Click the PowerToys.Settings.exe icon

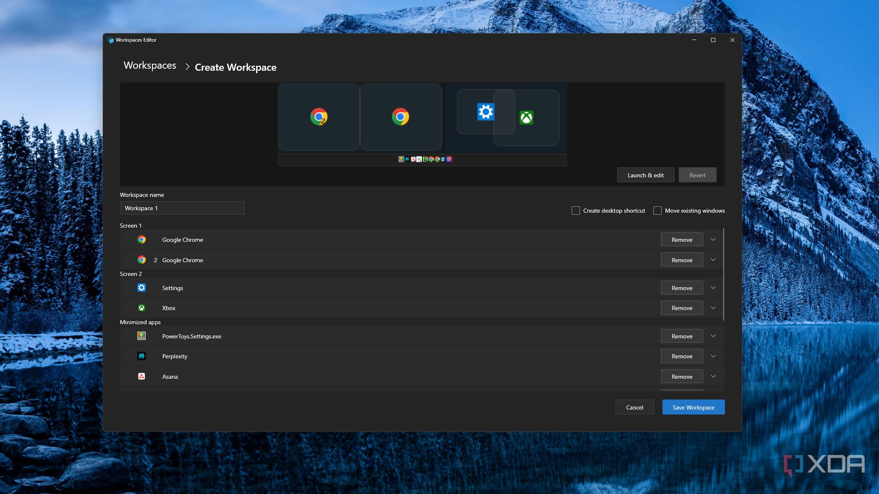pos(142,336)
